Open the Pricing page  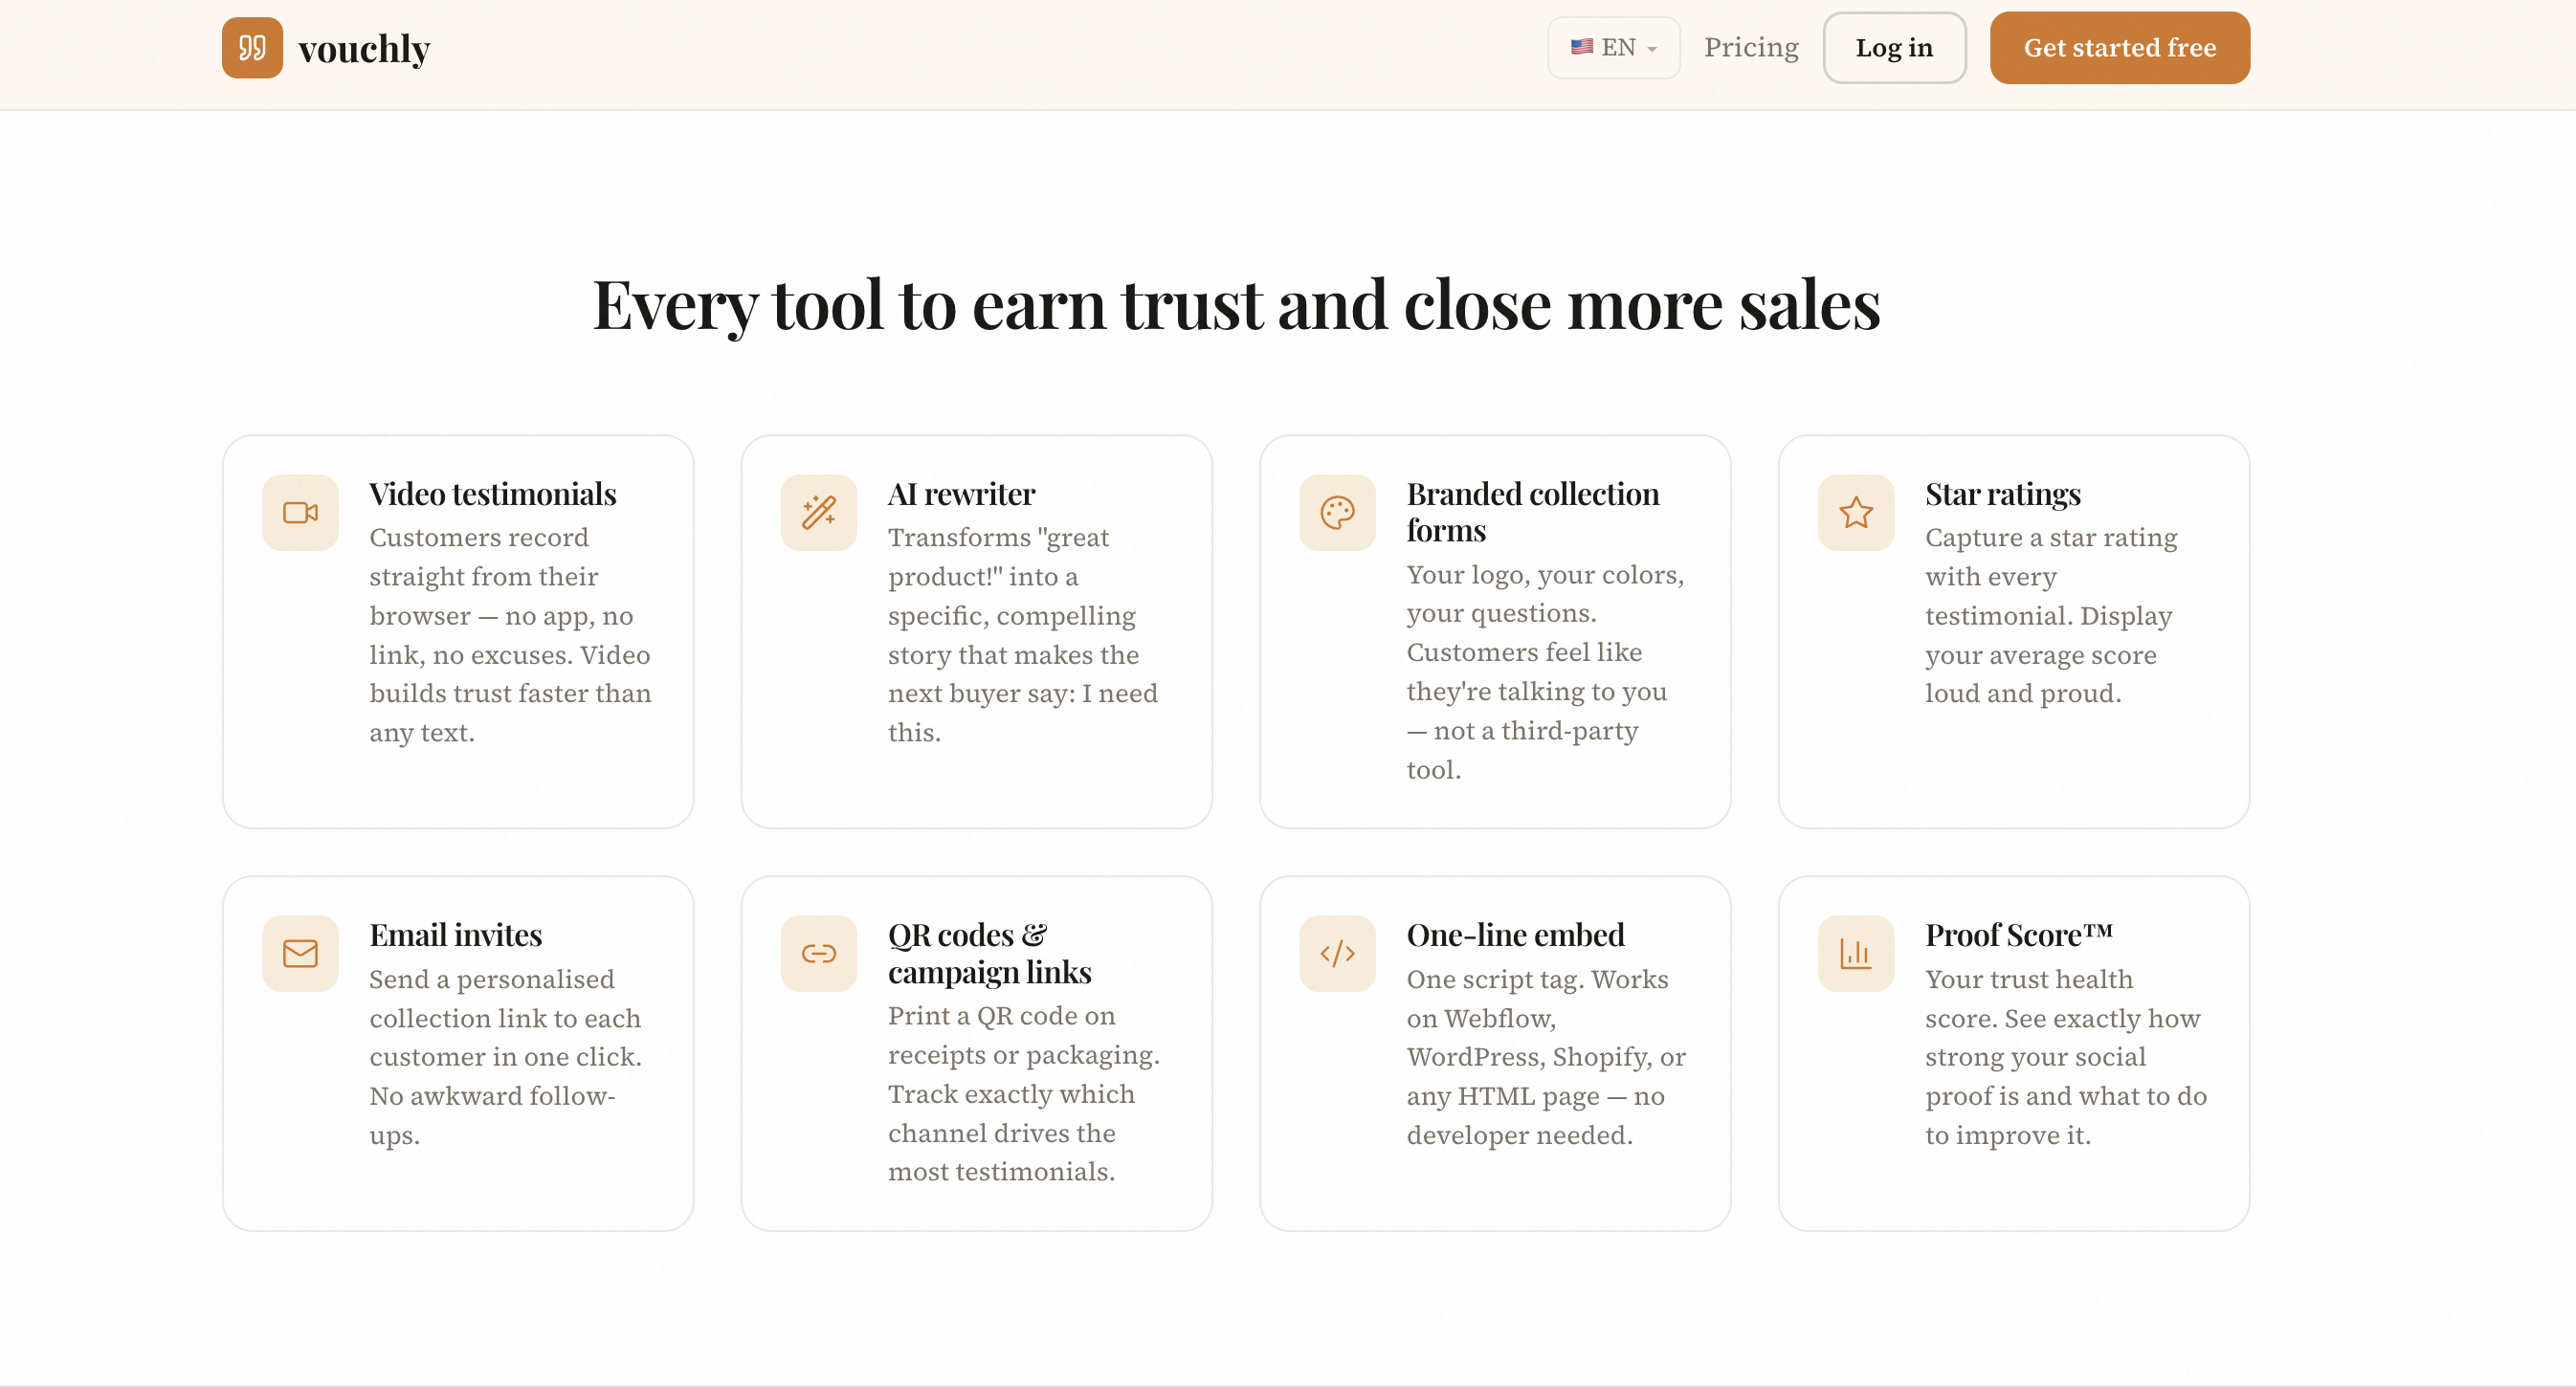[1750, 48]
